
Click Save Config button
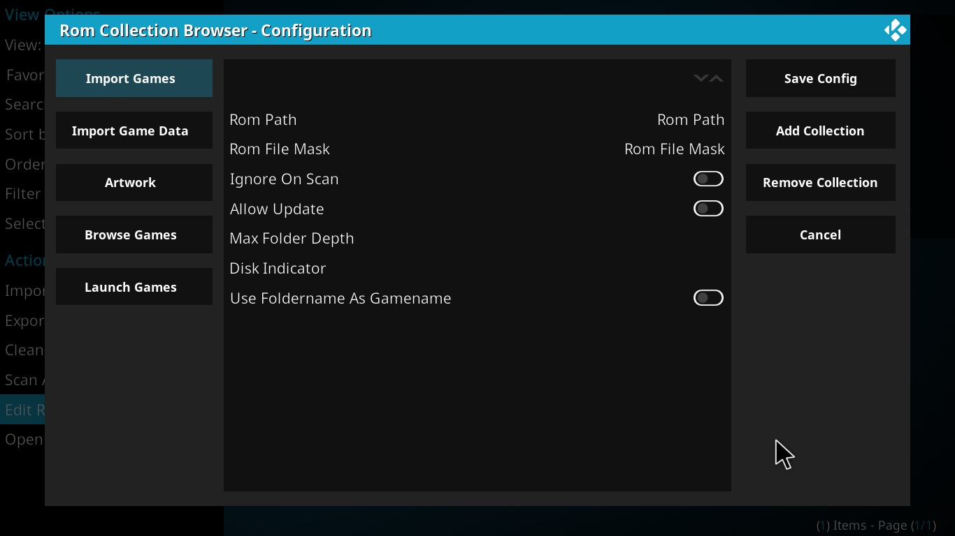tap(821, 78)
